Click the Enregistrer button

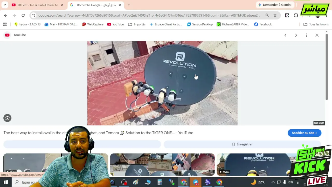pyautogui.click(x=242, y=144)
